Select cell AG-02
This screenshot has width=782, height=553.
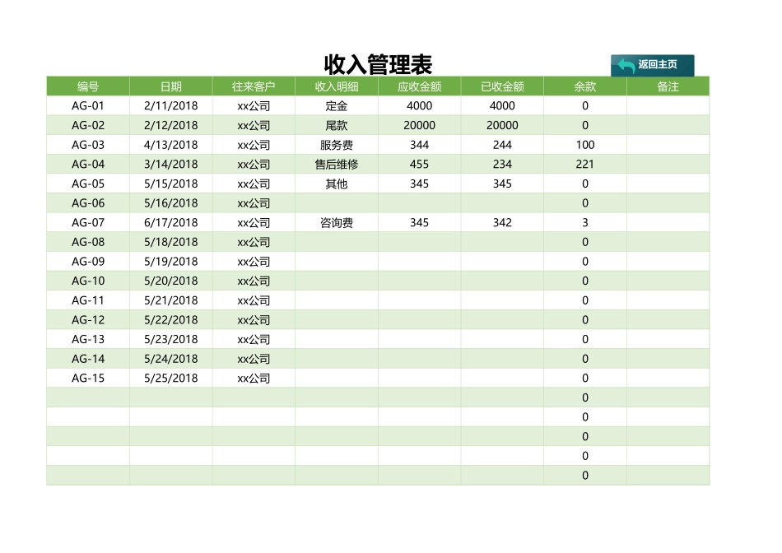coord(88,125)
